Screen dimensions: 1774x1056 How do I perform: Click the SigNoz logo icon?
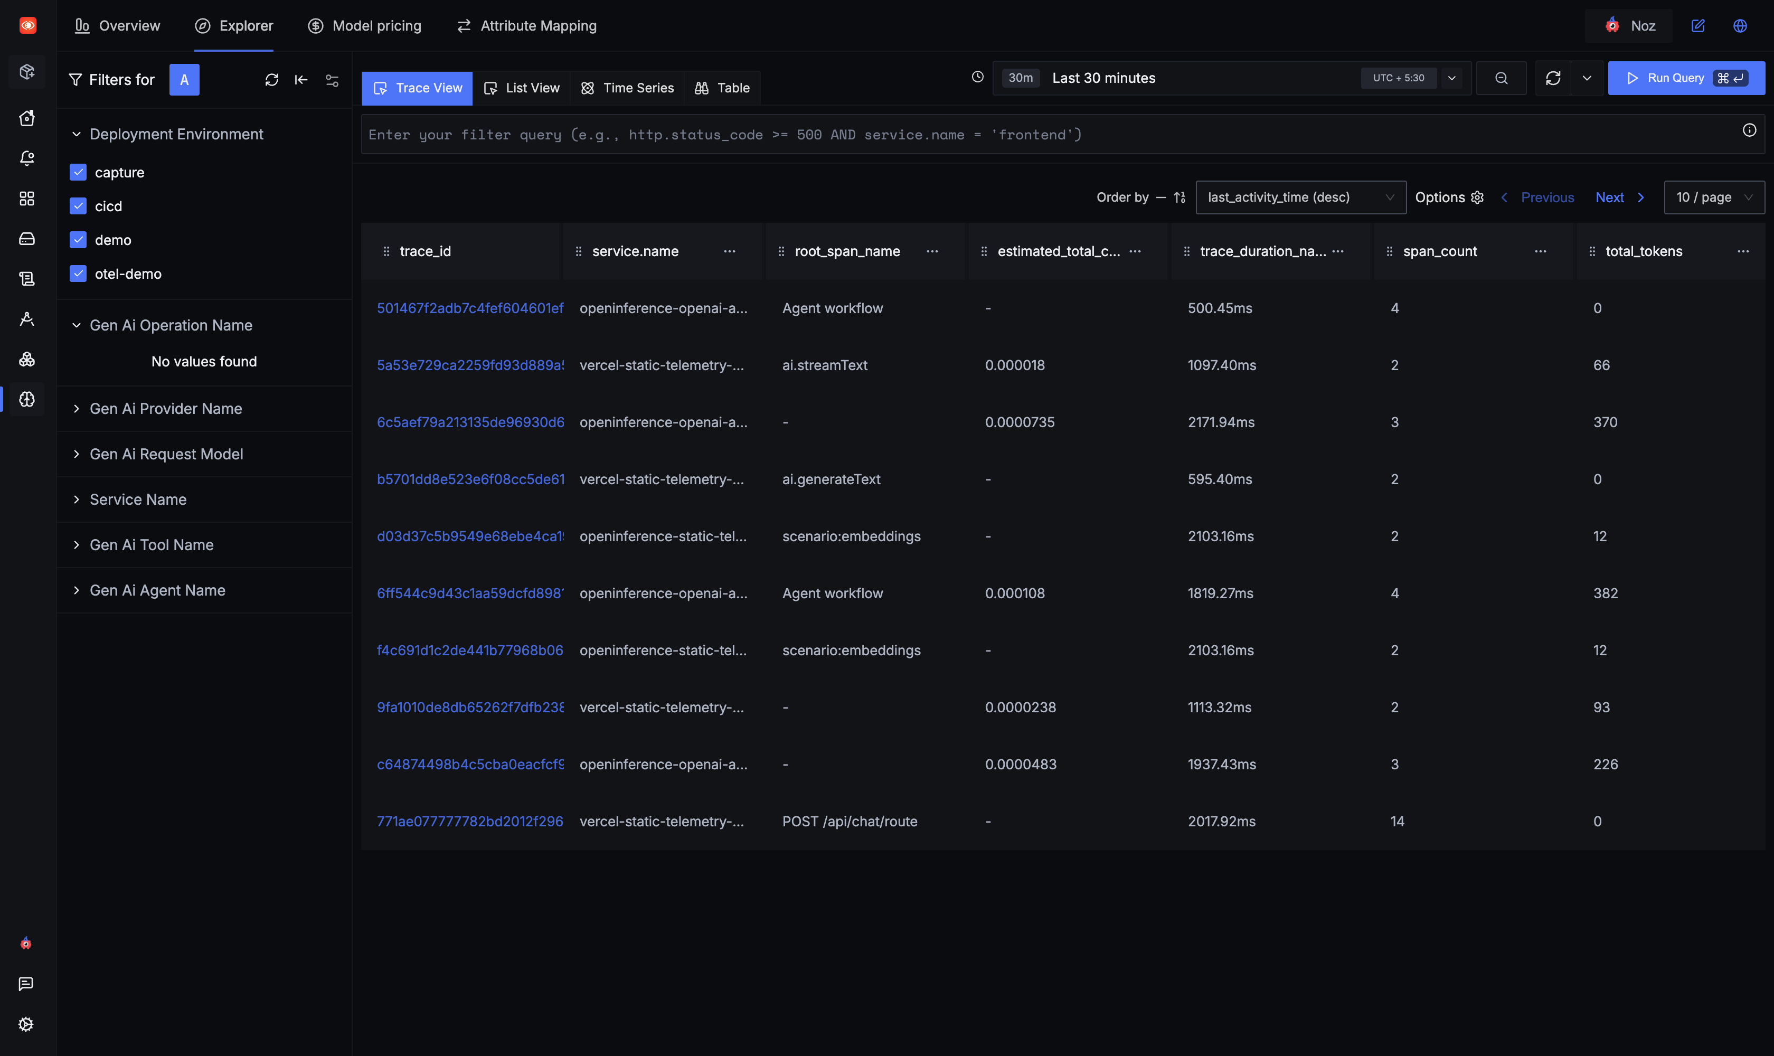point(28,26)
